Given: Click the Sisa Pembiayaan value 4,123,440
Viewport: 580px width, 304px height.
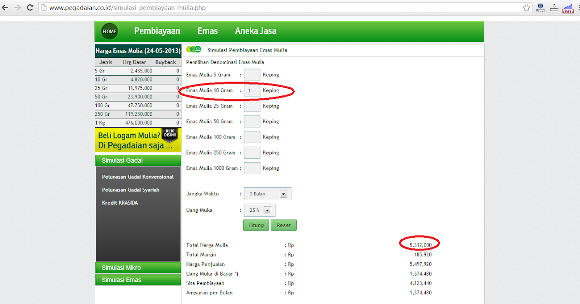Looking at the screenshot, I should 420,283.
